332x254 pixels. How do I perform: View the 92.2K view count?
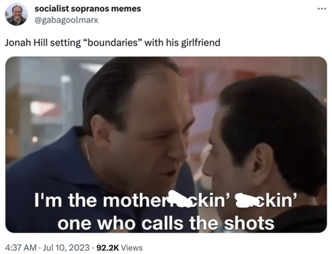(108, 248)
